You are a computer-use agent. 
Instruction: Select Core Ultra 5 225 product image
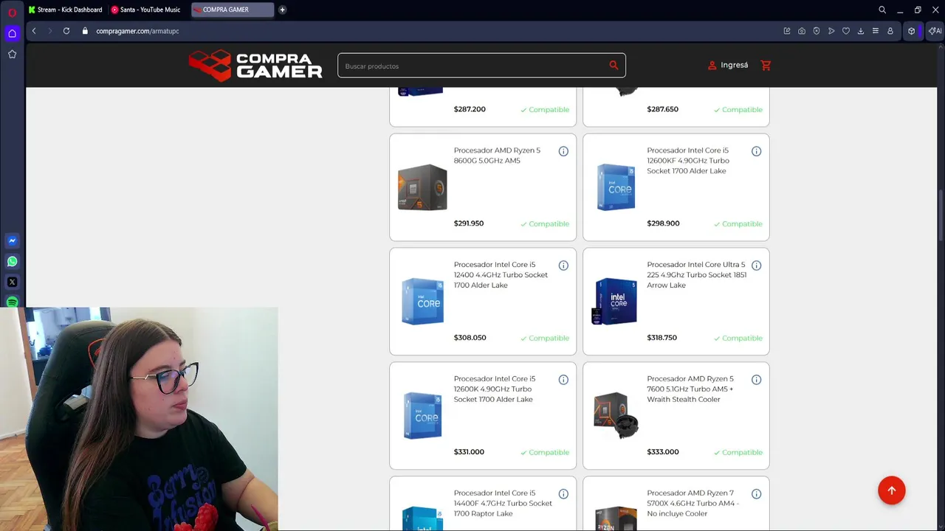pyautogui.click(x=614, y=302)
